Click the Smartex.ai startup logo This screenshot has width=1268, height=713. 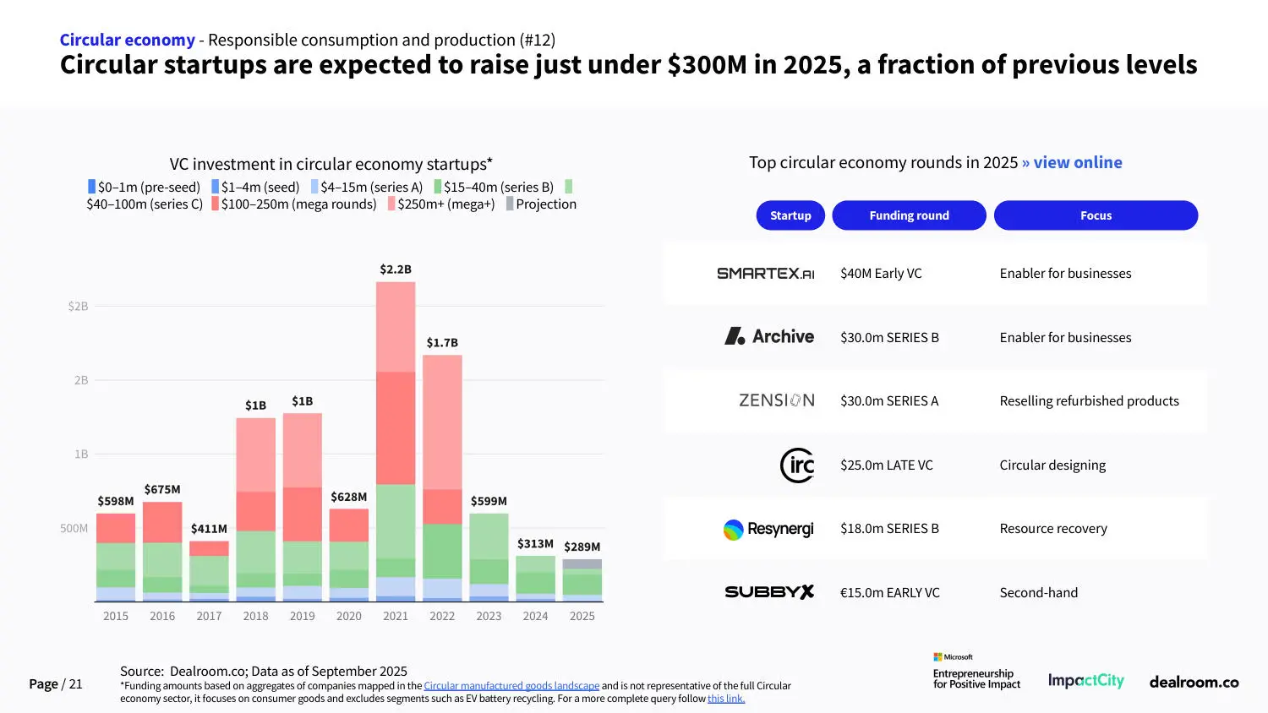pos(766,272)
